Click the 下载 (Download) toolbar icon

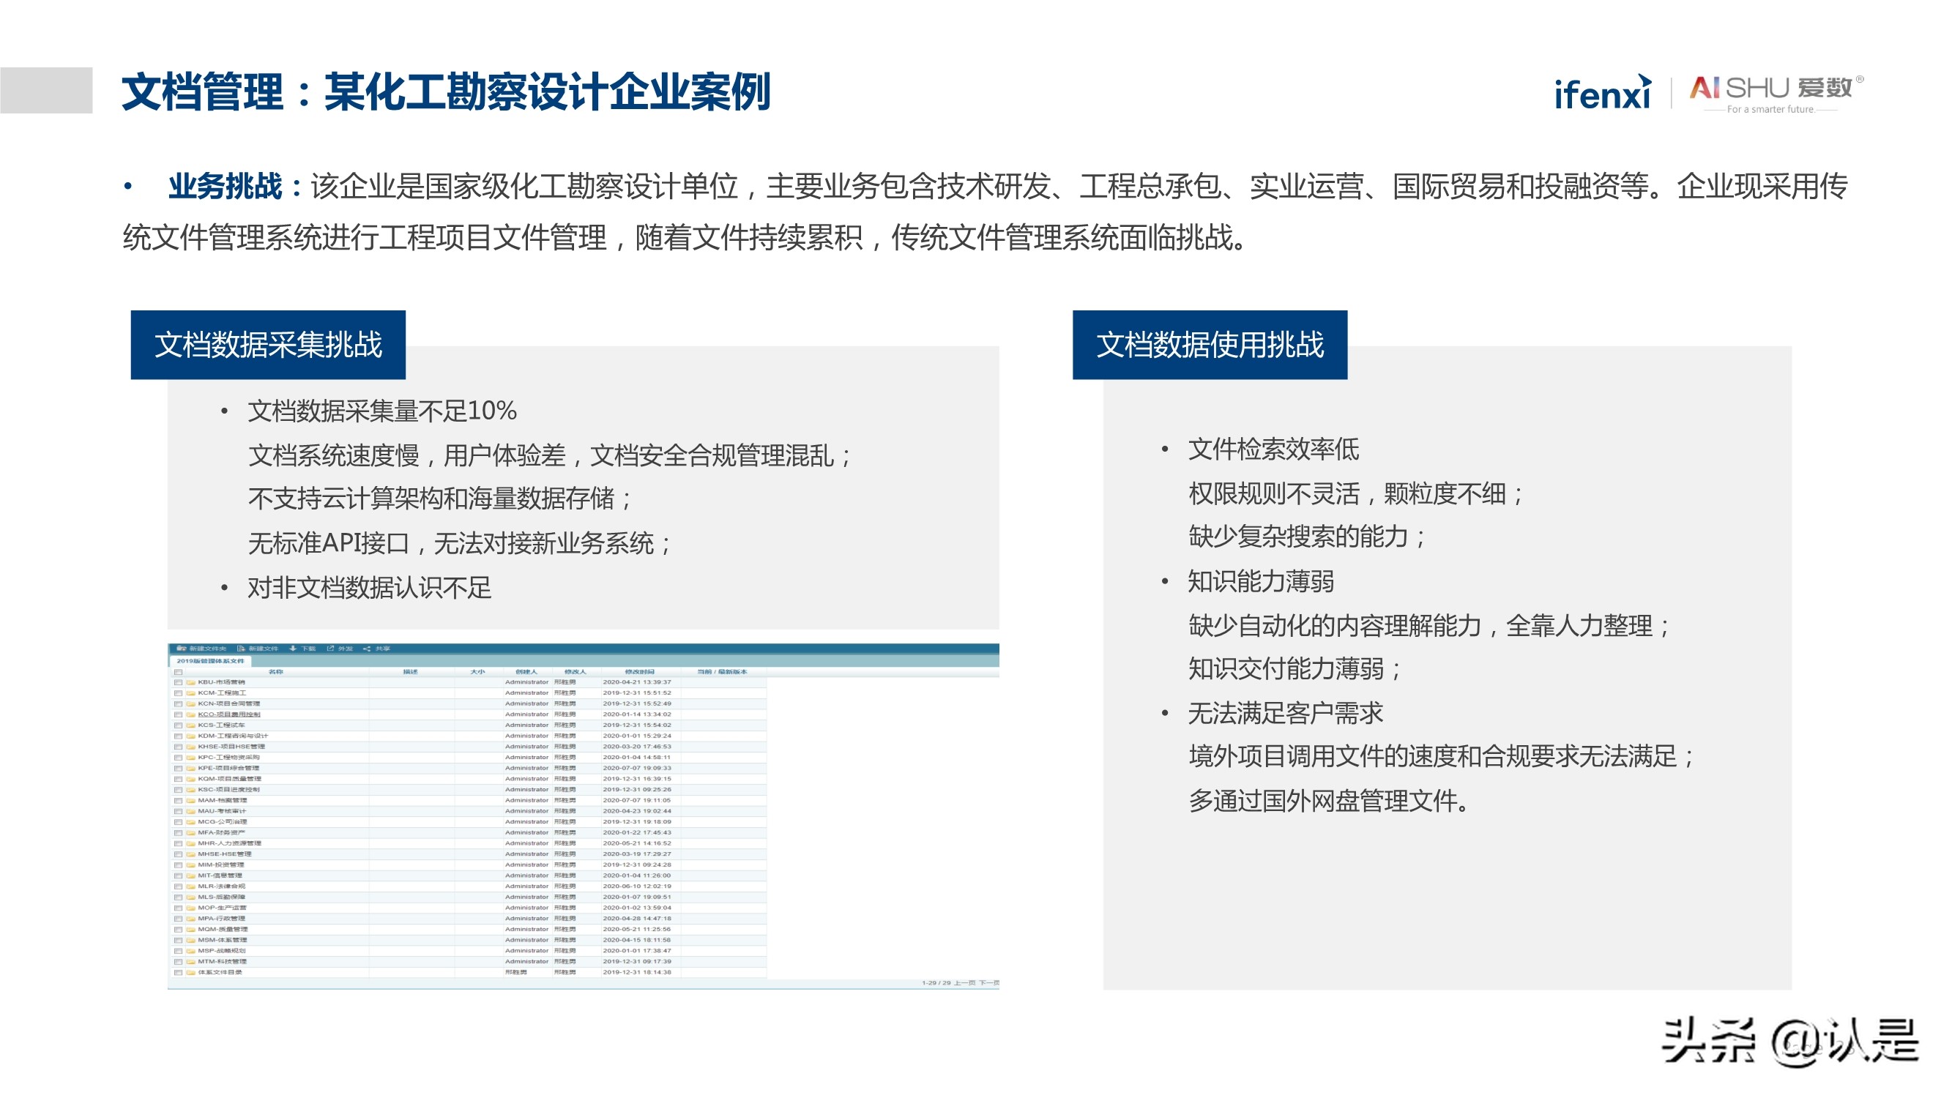pyautogui.click(x=294, y=649)
